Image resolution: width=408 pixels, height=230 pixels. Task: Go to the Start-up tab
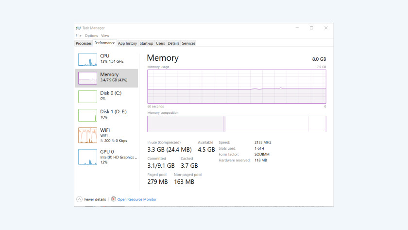point(146,43)
